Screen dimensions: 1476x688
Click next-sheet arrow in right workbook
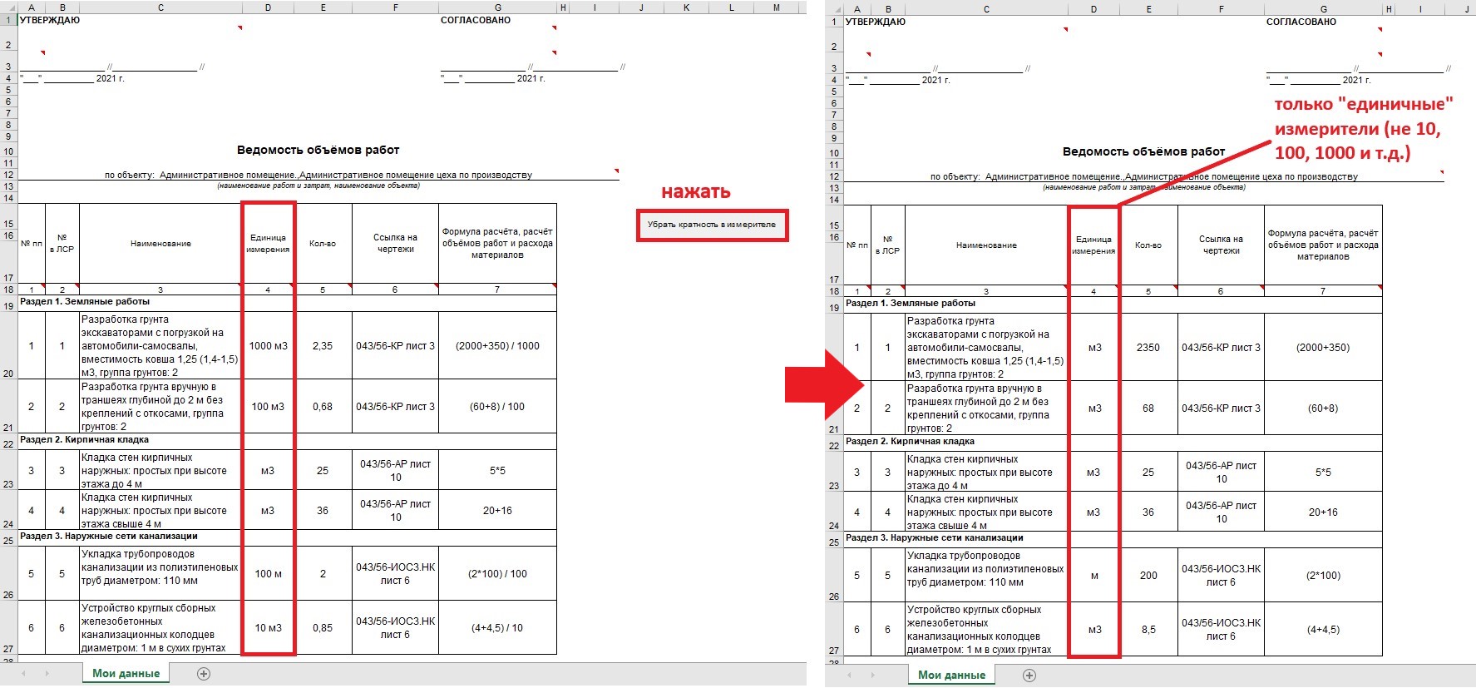coord(872,676)
